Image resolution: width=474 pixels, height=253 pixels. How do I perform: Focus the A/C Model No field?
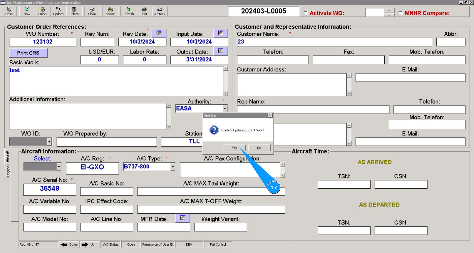pyautogui.click(x=50, y=227)
